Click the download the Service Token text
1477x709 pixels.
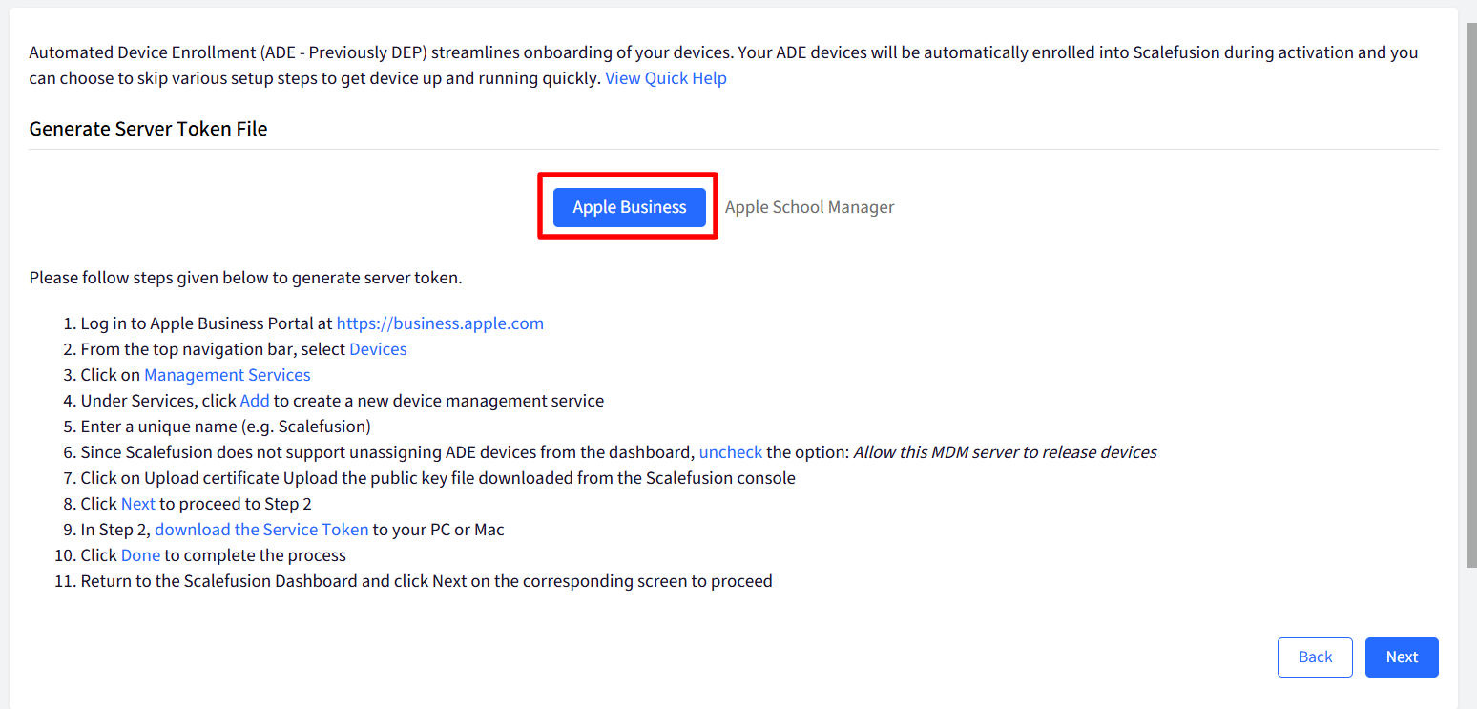(261, 530)
